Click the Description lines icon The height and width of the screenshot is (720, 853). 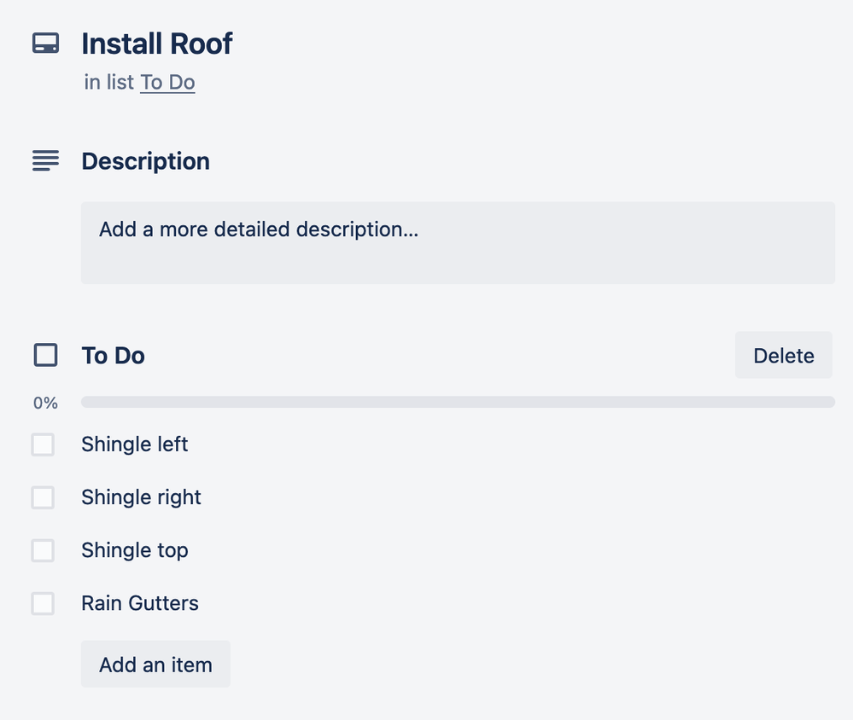[x=45, y=160]
